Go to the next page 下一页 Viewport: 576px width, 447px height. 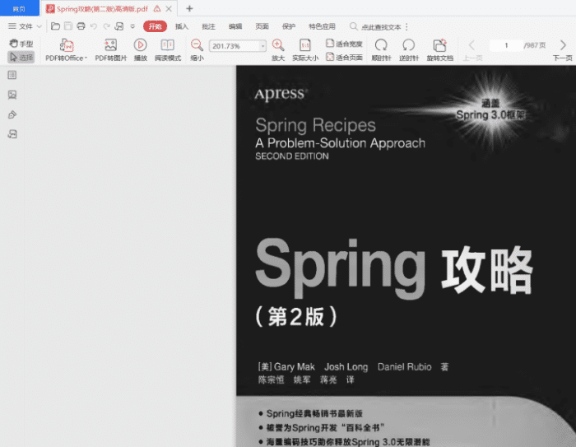click(x=563, y=50)
